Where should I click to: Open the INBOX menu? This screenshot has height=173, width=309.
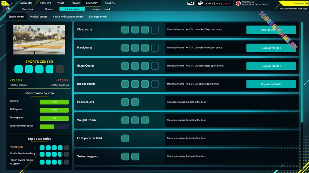26,3
